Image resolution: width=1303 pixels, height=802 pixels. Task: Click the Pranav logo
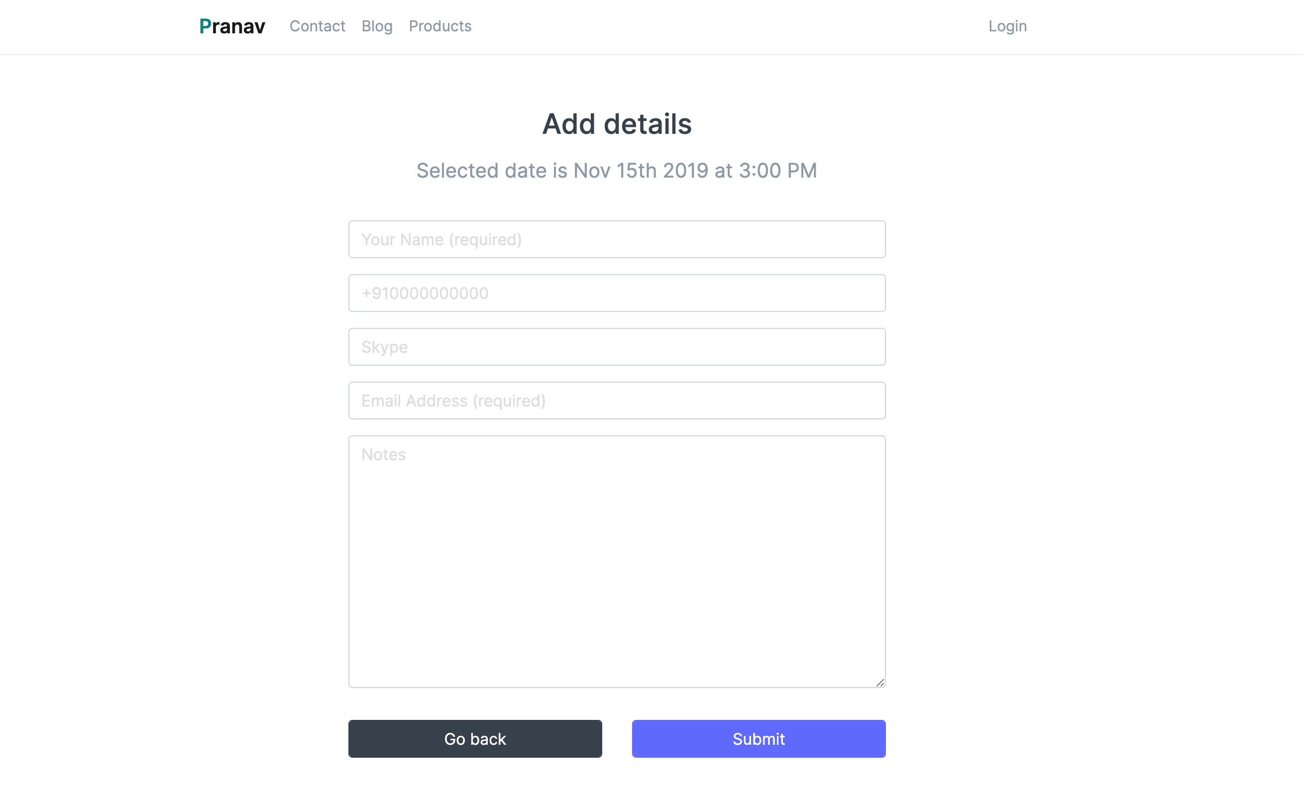(232, 26)
